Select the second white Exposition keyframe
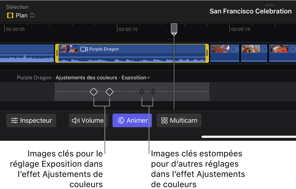Screen dimensions: 296x189 109,92
